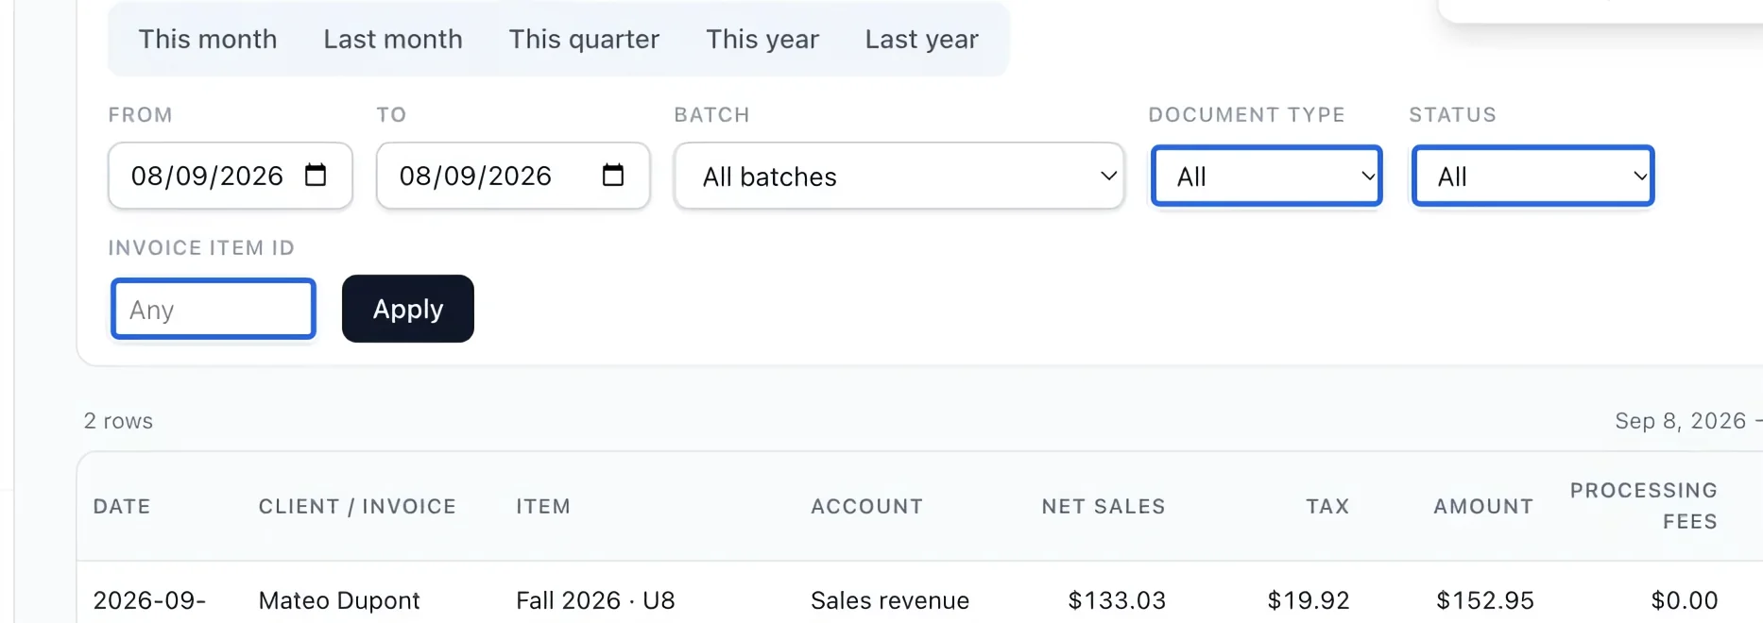This screenshot has width=1763, height=623.
Task: Select the This quarter preset
Action: pos(584,39)
